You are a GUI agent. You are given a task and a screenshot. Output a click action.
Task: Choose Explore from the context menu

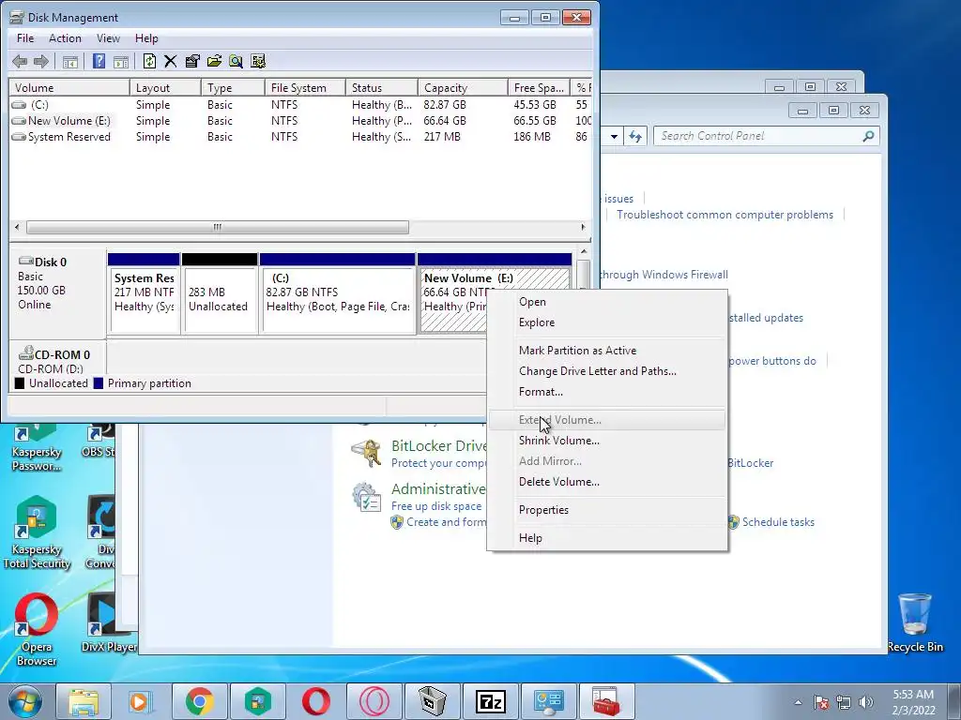607,322
